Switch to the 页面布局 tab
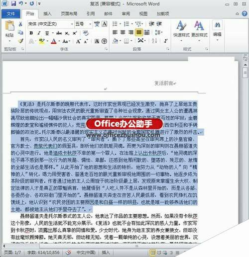 [x=69, y=13]
